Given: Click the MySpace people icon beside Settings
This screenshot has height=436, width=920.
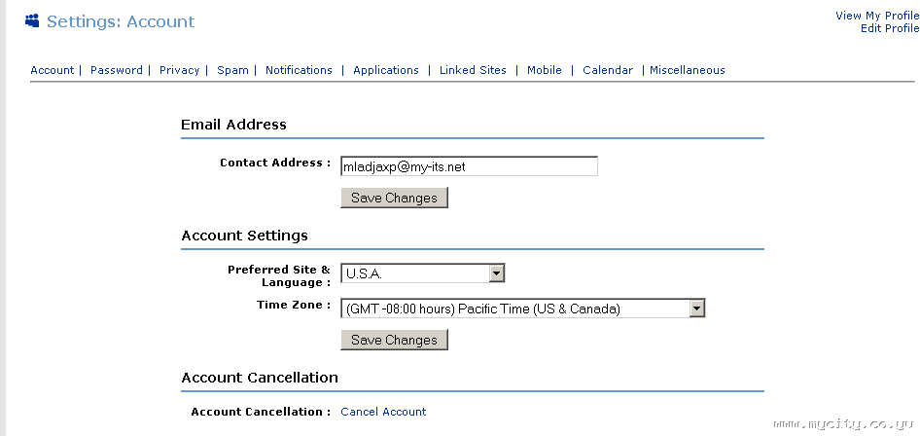Looking at the screenshot, I should (x=32, y=20).
